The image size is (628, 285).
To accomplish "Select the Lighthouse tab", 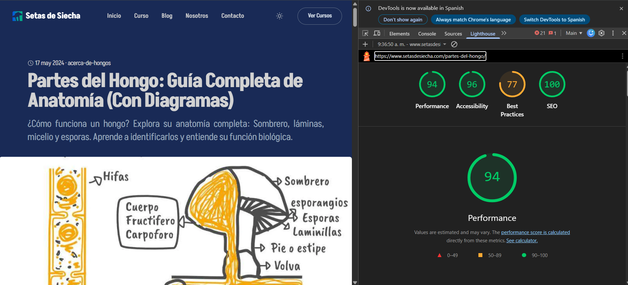I will (483, 34).
